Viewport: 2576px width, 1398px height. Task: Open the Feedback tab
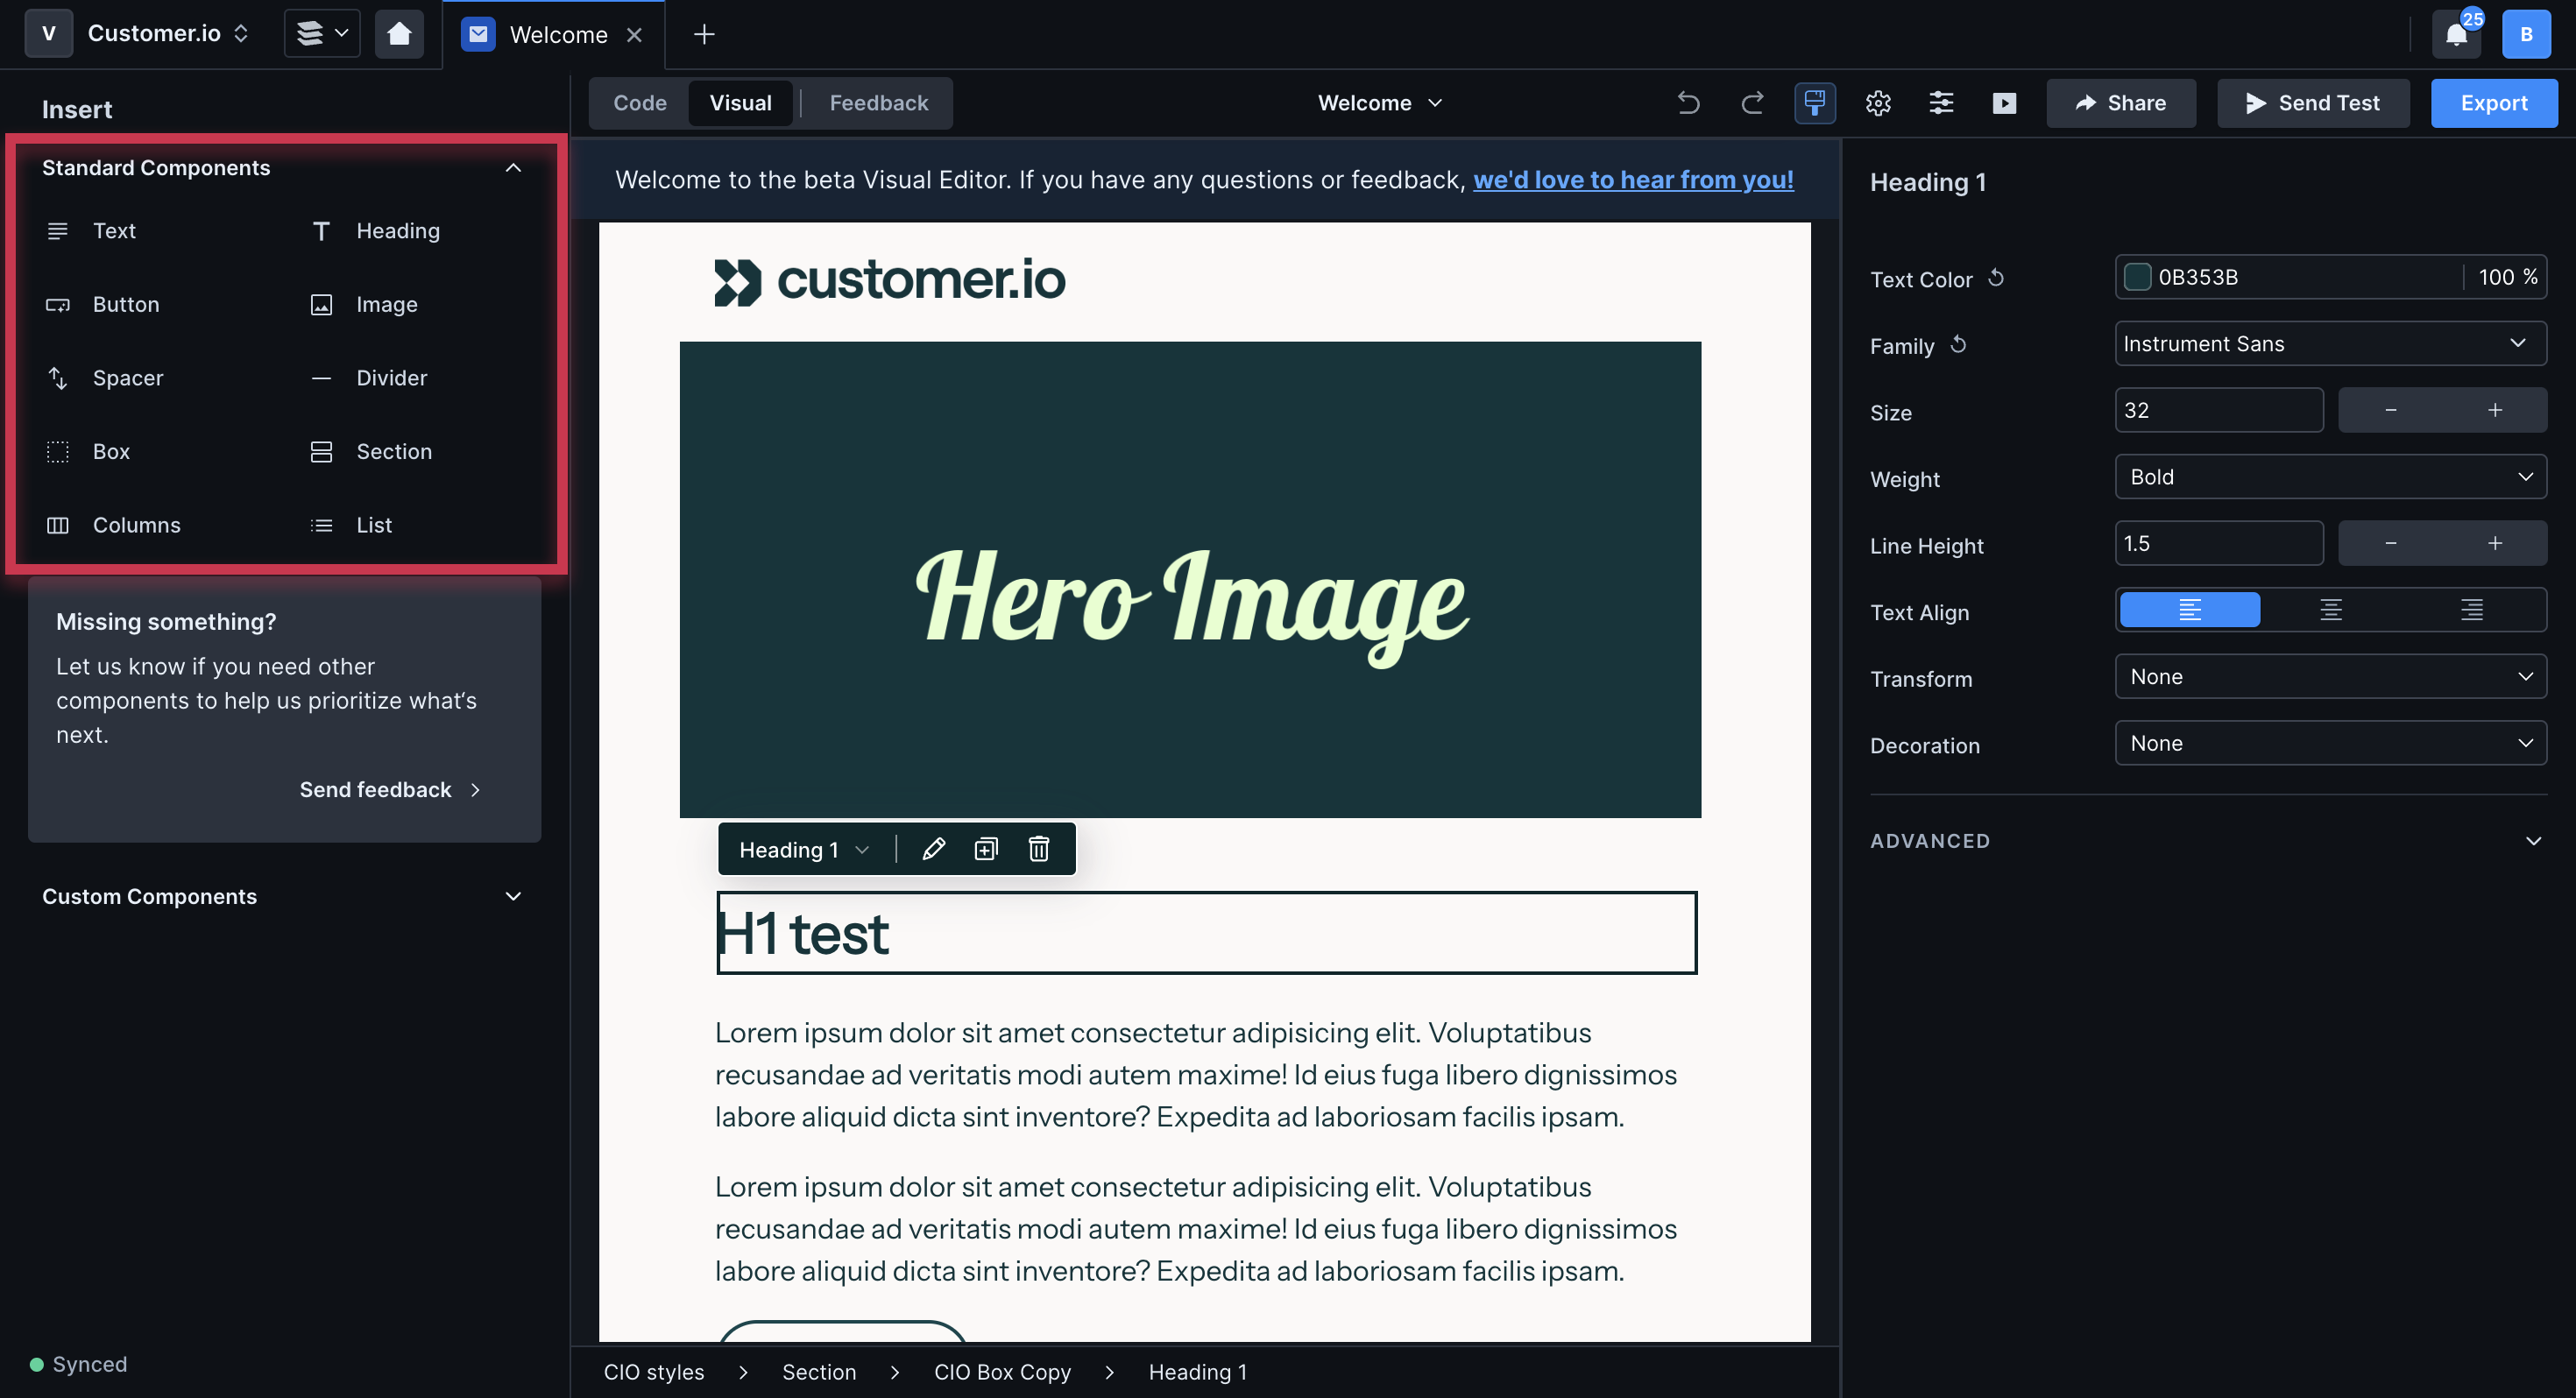click(x=878, y=103)
